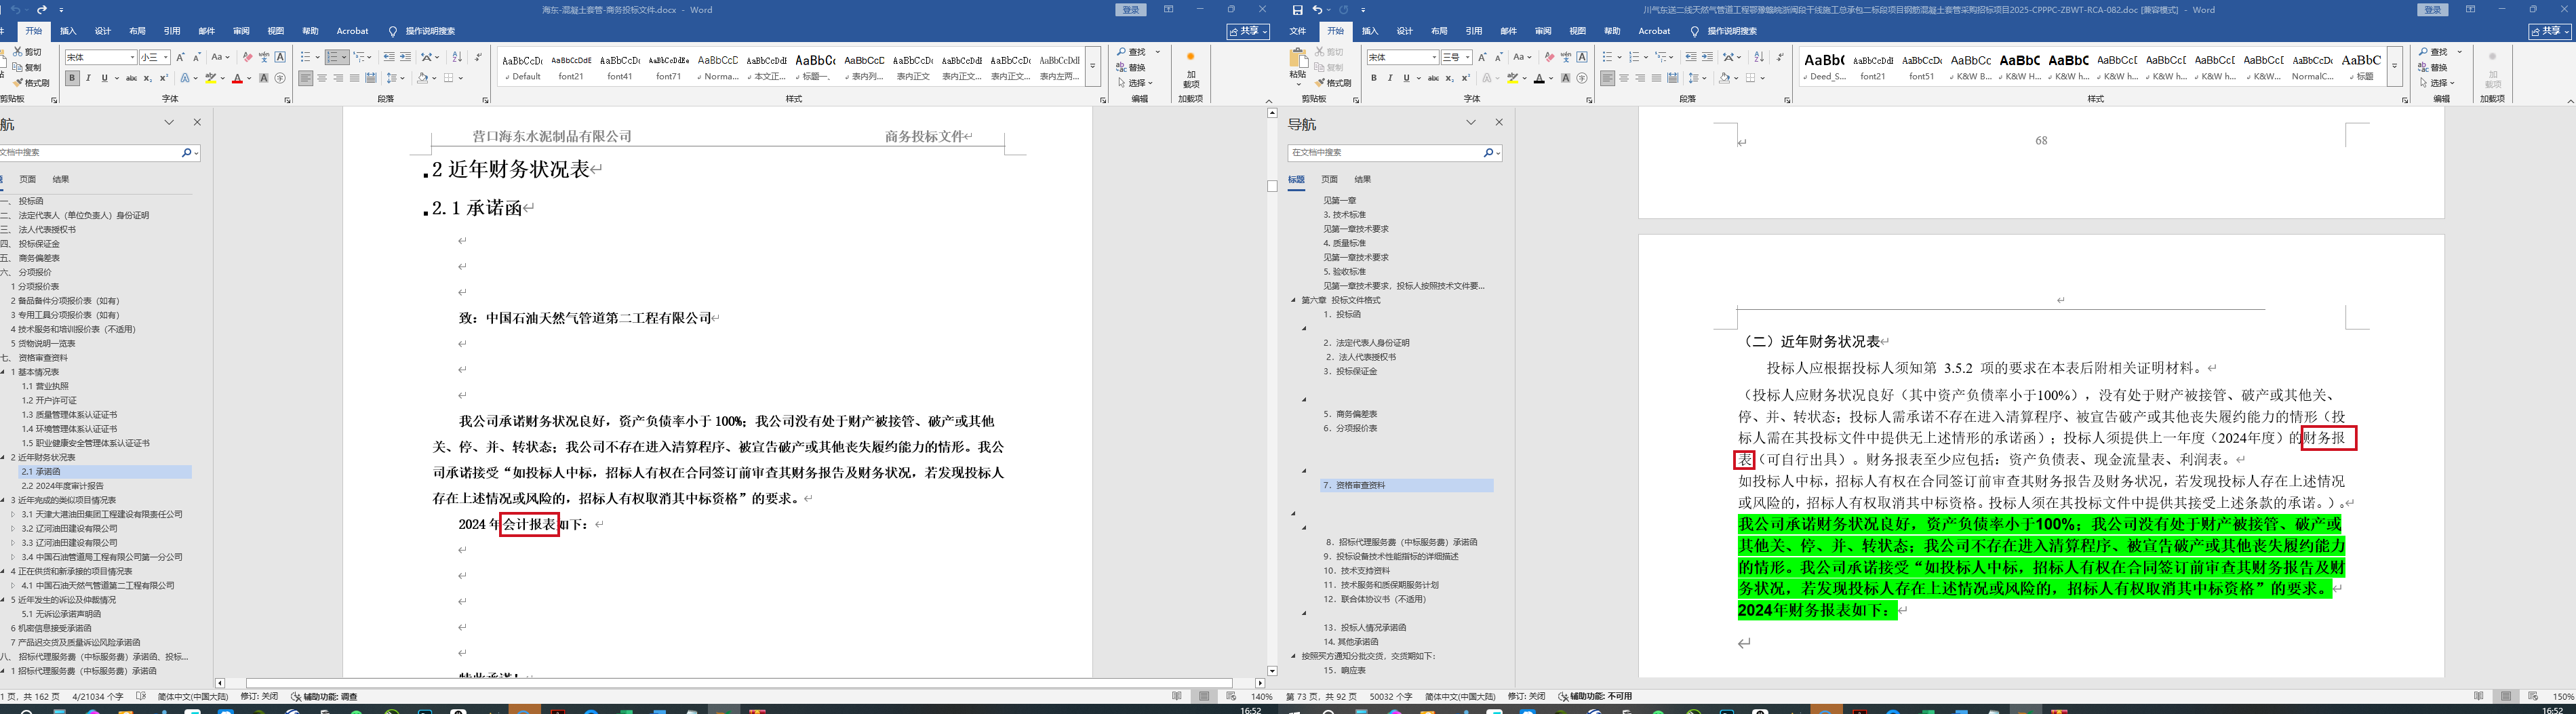The image size is (2576, 714).
Task: Click yellow highlight color in left window
Action: pos(210,78)
